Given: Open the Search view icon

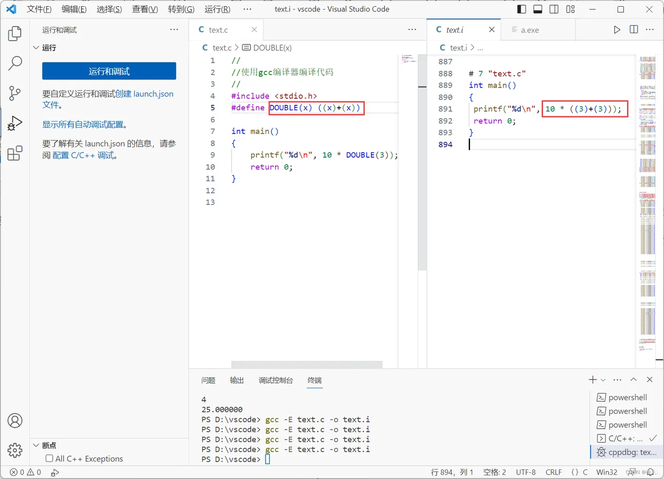Looking at the screenshot, I should tap(15, 63).
